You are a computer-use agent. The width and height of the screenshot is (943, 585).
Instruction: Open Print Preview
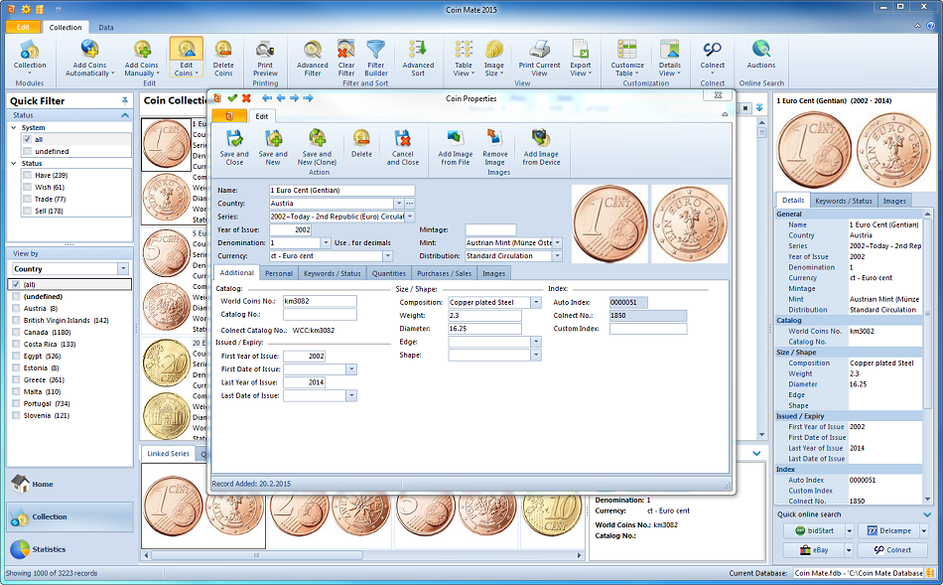(x=265, y=58)
